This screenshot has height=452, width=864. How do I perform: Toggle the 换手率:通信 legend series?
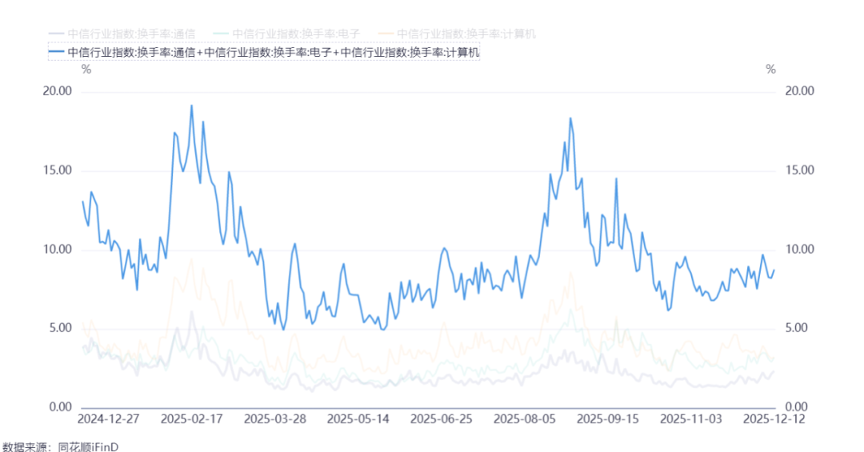coord(122,34)
